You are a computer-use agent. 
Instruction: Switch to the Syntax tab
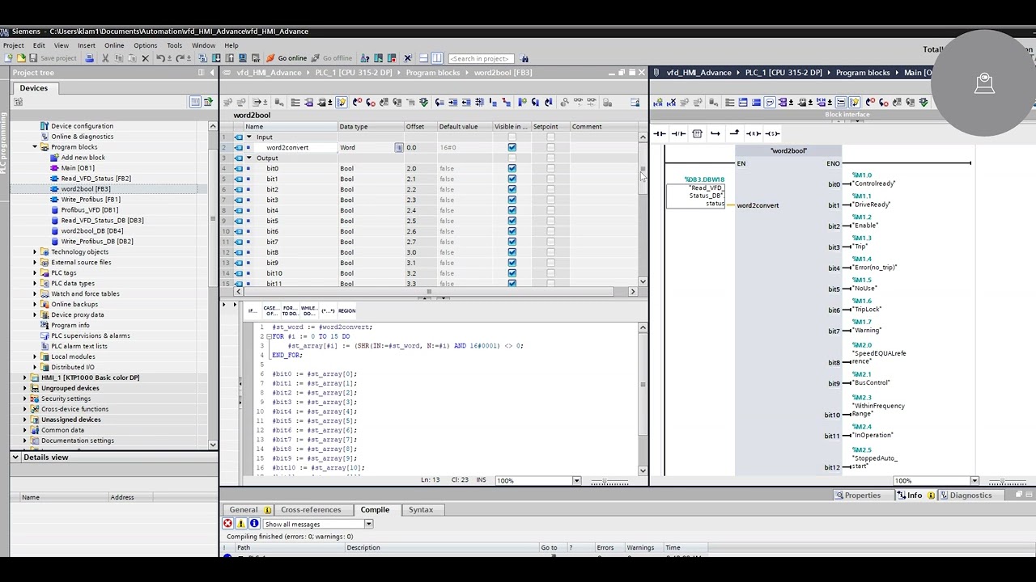pyautogui.click(x=421, y=510)
